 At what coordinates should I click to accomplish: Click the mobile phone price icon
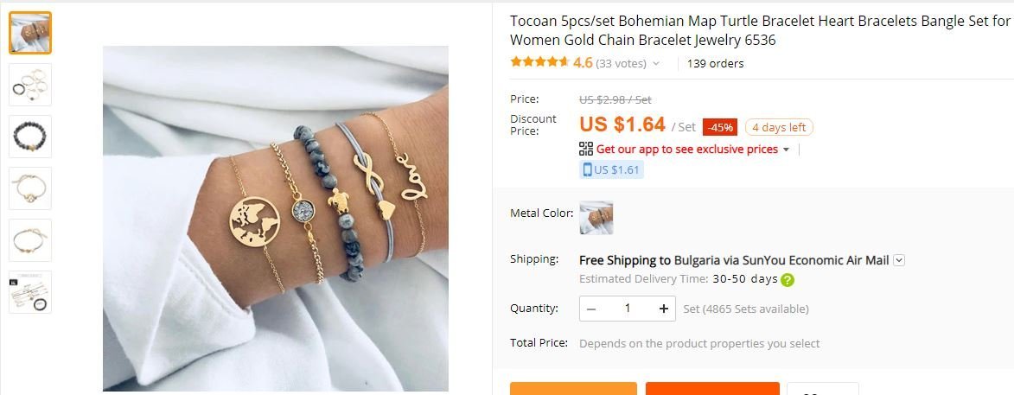[587, 170]
